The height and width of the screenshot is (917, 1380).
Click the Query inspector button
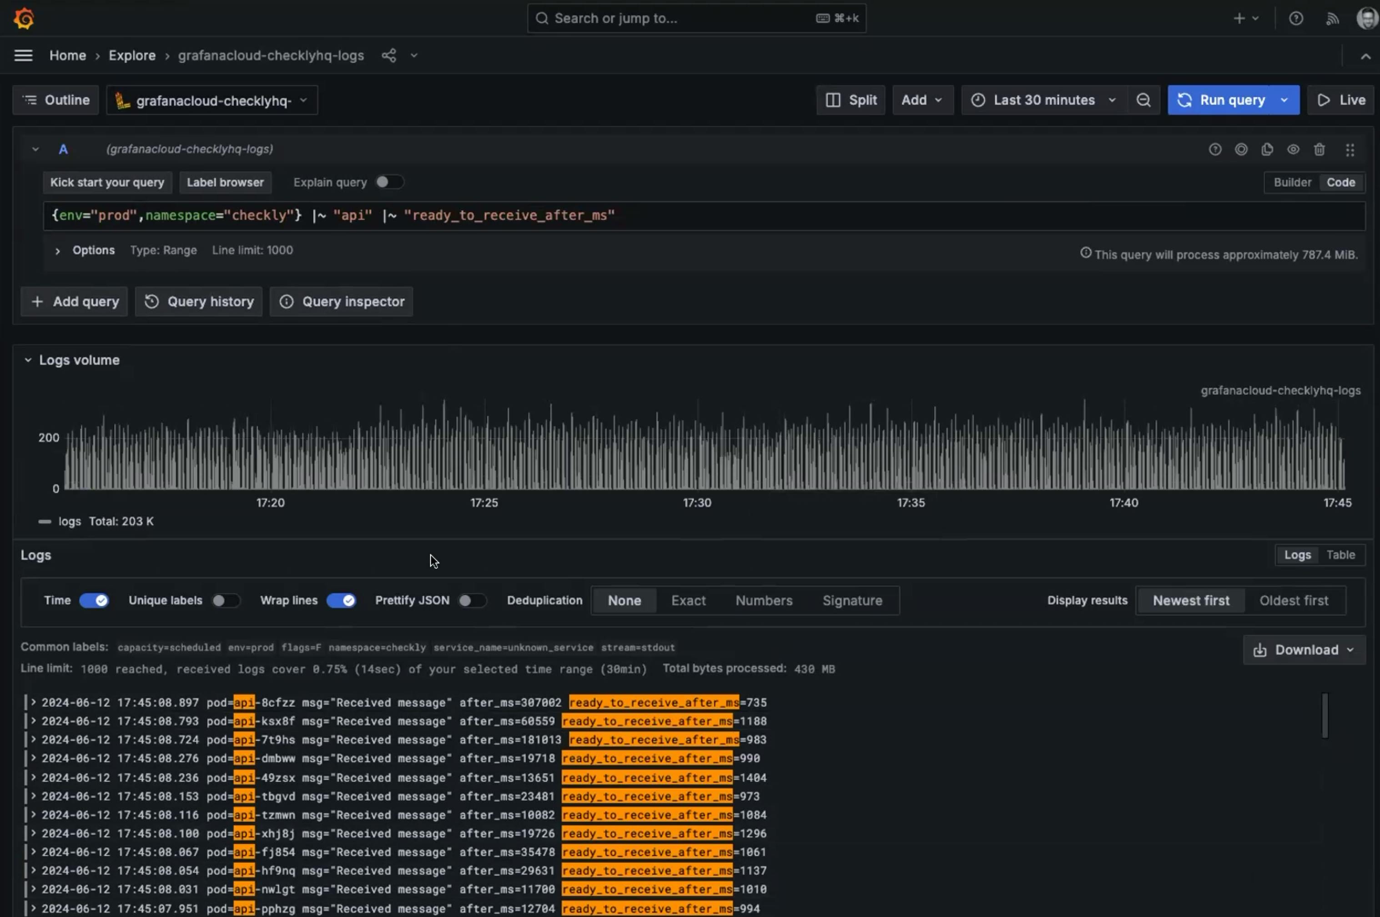pos(341,302)
